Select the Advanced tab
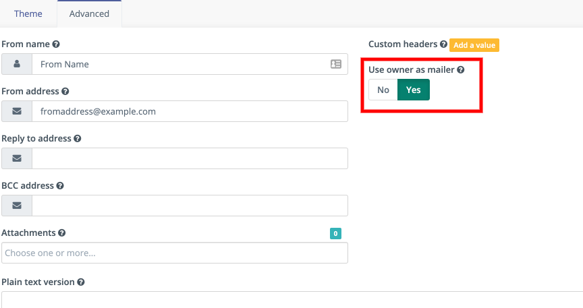The height and width of the screenshot is (308, 583). click(89, 14)
